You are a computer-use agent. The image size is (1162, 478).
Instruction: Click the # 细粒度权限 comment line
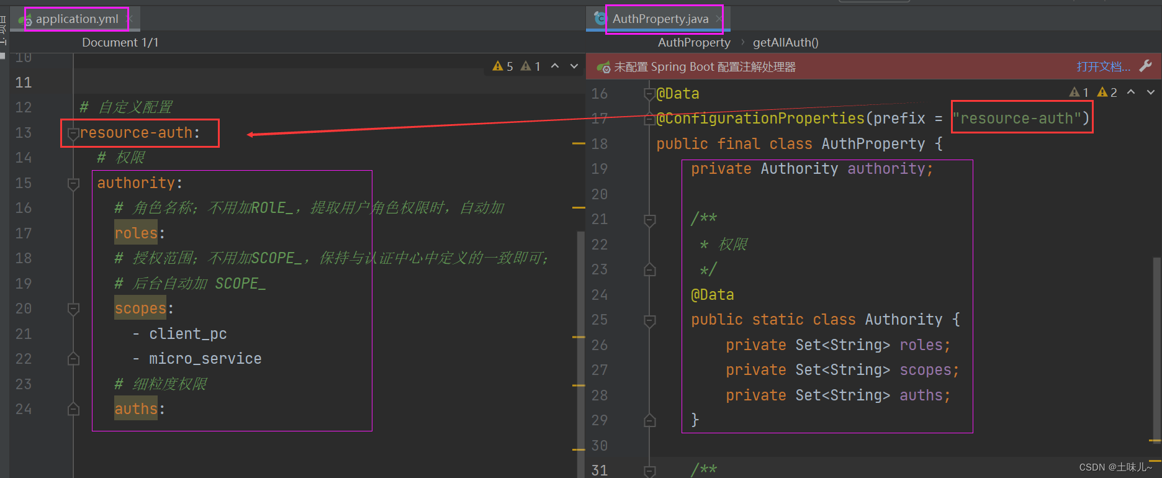(x=161, y=384)
